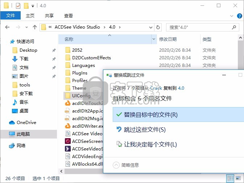This screenshot has height=183, width=244.
Task: Select 快速访问 in the navigation pane
Action: [25, 42]
